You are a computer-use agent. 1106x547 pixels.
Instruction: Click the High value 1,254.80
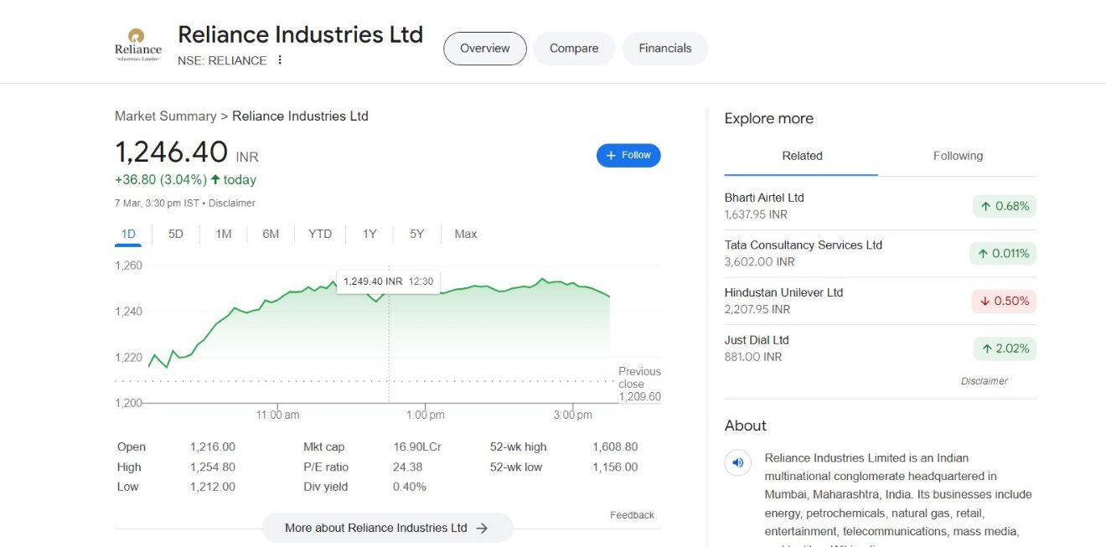213,467
